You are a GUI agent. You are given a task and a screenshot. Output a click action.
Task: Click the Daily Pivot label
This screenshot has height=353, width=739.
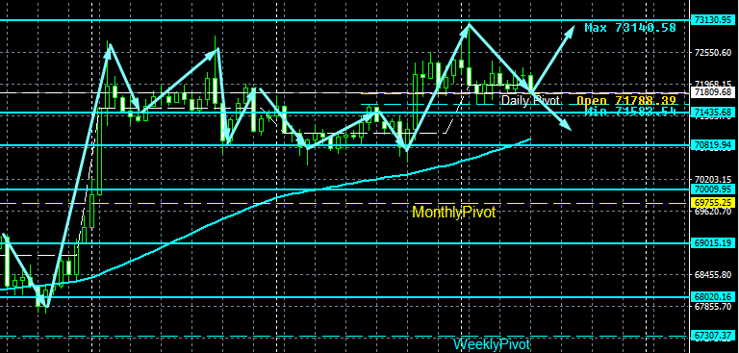click(530, 100)
